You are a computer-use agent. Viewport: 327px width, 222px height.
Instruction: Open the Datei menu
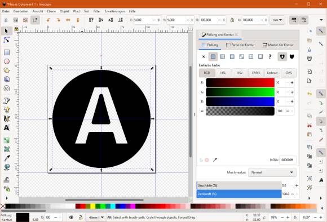6,11
